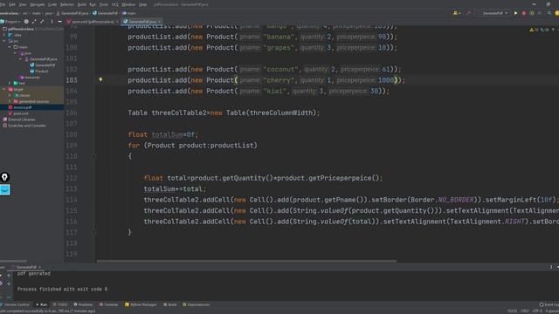Viewport: 559px width, 314px height.
Task: Select the Product class in project tree
Action: pos(38,72)
